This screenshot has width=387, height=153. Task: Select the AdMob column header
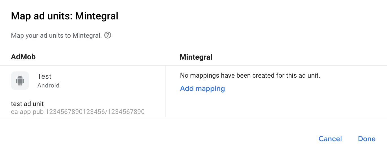point(23,57)
